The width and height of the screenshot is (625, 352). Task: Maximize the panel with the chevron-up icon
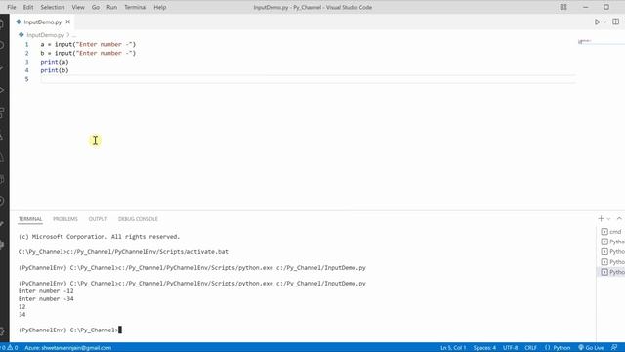(619, 219)
